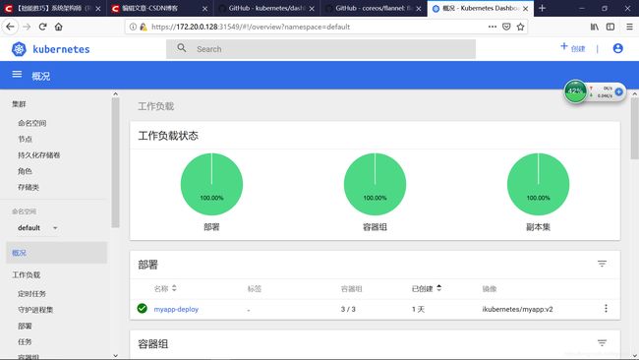Click browser forward arrow
The image size is (639, 360).
[27, 27]
